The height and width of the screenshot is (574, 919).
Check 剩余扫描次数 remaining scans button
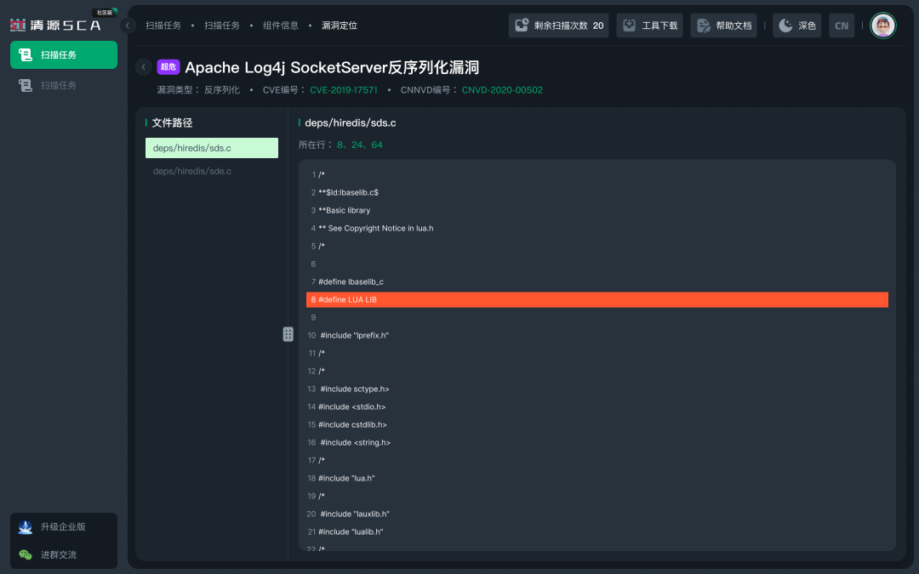[558, 26]
